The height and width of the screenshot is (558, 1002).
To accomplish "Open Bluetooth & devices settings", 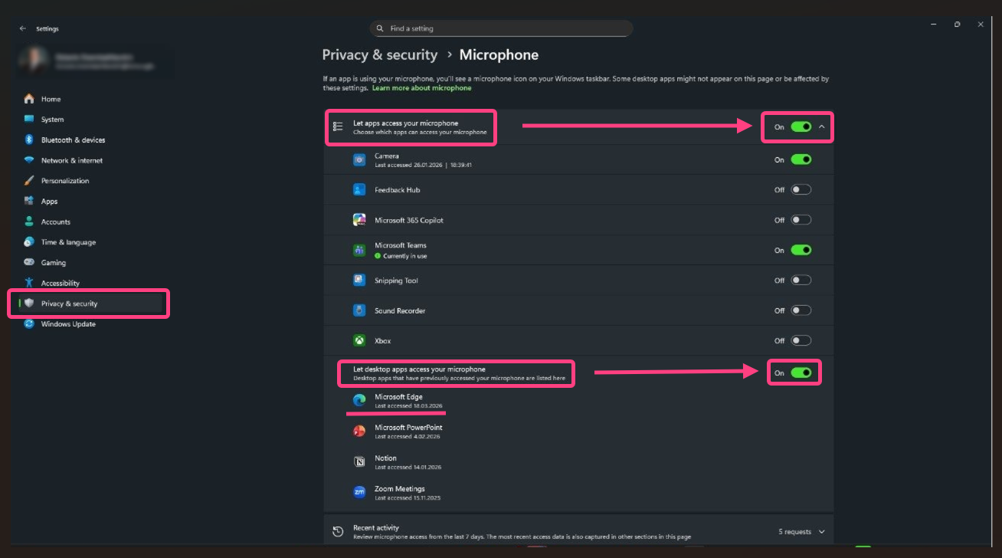I will pos(73,140).
